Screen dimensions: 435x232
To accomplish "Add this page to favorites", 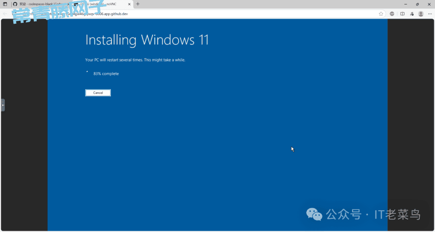I will pos(381,14).
